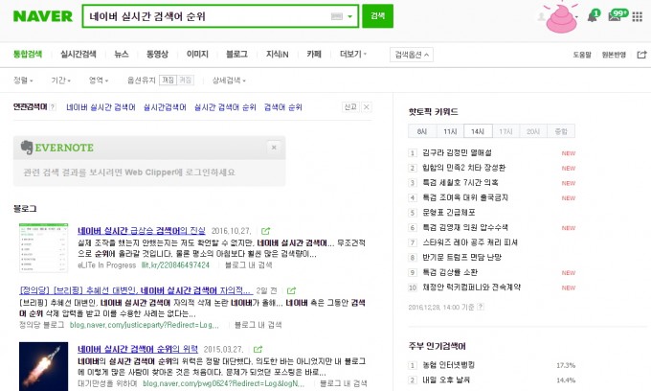The height and width of the screenshot is (391, 651).
Task: Close the related searches bar
Action: [x=366, y=106]
